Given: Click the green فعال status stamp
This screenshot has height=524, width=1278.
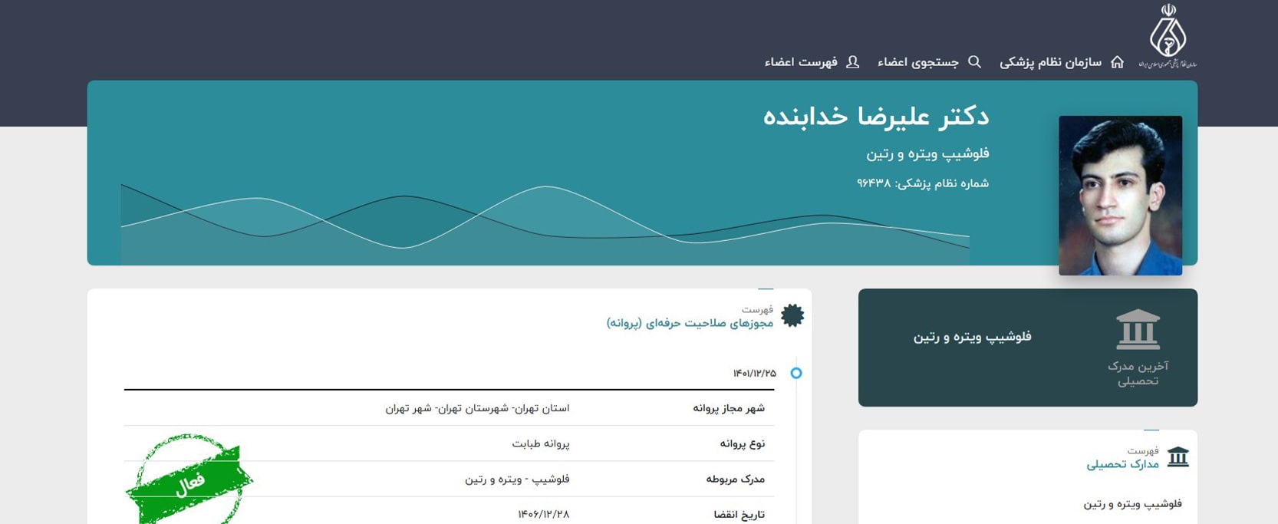Looking at the screenshot, I should (x=189, y=481).
